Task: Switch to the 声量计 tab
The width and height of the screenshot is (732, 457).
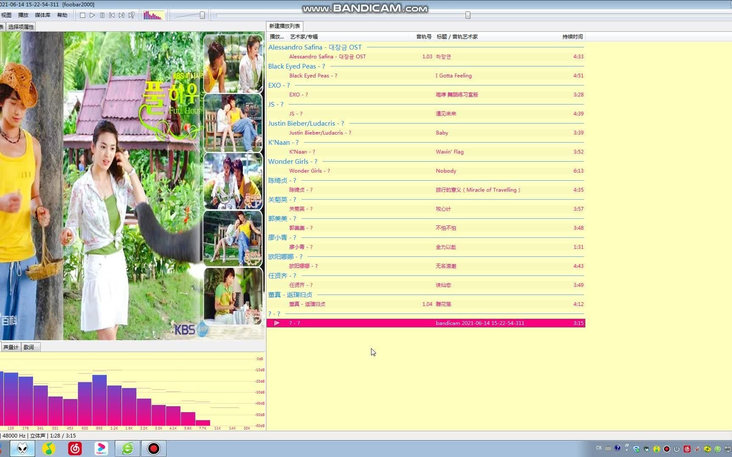Action: coord(11,347)
